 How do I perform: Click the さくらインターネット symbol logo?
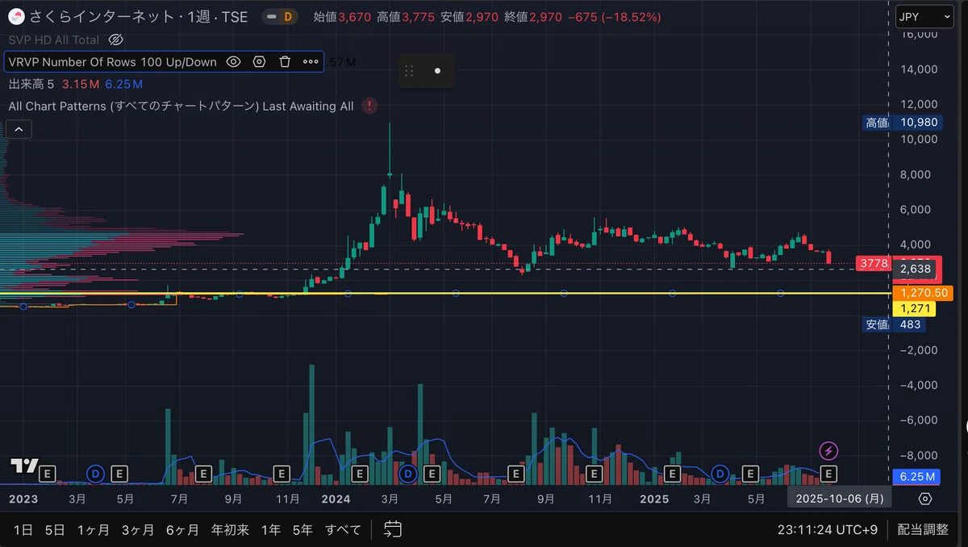tap(16, 16)
